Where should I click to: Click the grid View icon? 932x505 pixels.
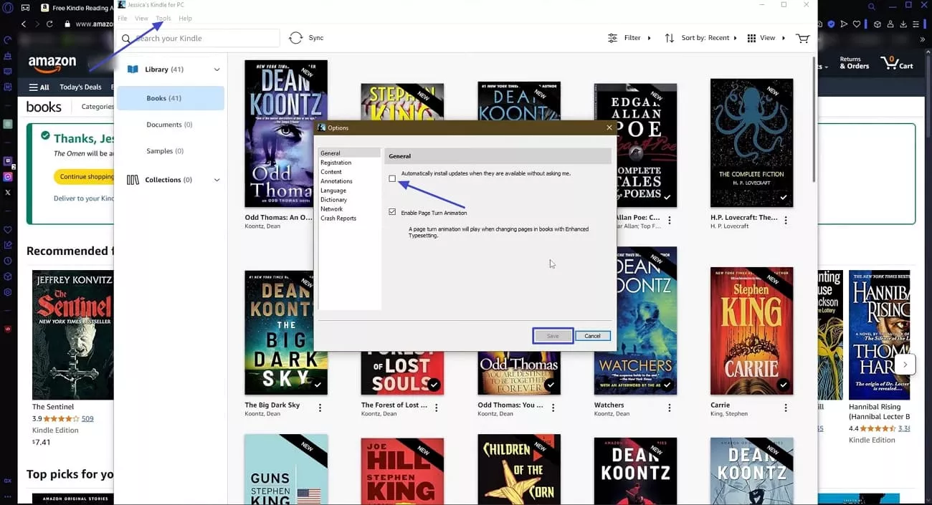[x=750, y=37]
